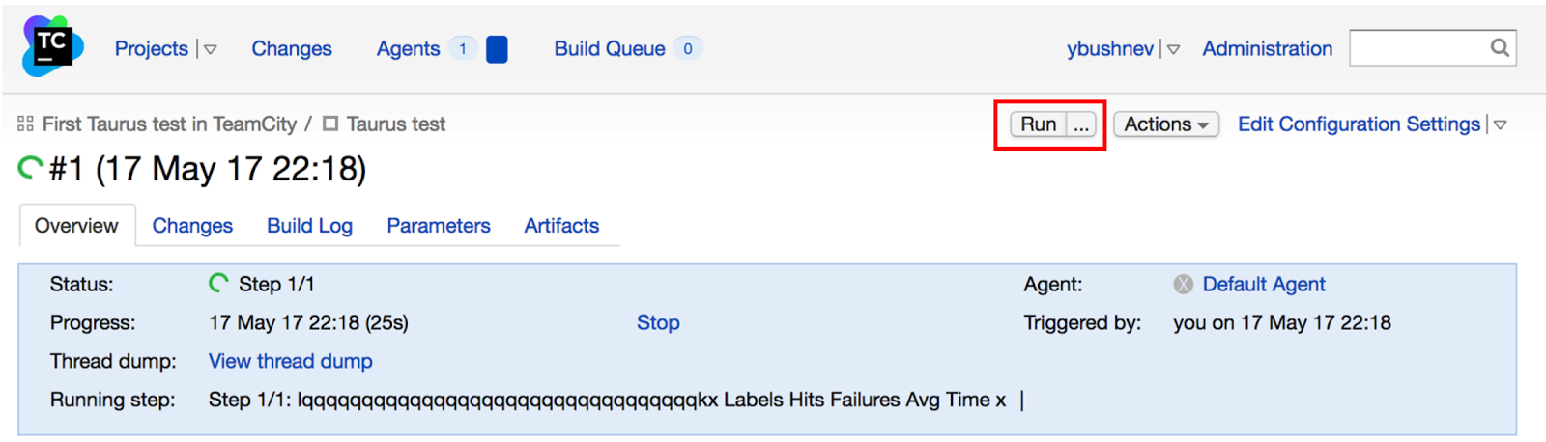The height and width of the screenshot is (442, 1546).
Task: Click the build configuration square icon beside Taurus test
Action: tap(330, 124)
